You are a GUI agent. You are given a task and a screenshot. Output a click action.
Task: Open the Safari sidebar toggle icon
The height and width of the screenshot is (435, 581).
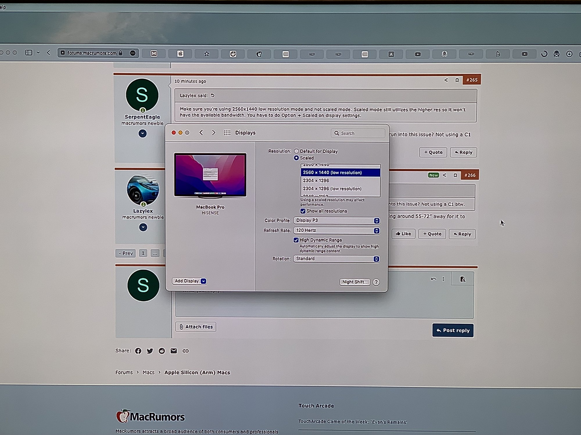click(x=29, y=52)
